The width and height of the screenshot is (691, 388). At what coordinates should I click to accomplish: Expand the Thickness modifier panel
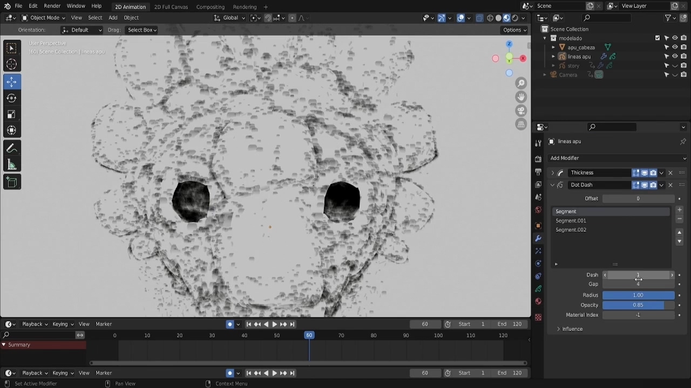[552, 173]
